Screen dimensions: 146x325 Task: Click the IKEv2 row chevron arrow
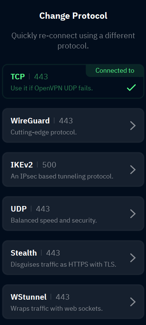pyautogui.click(x=133, y=170)
